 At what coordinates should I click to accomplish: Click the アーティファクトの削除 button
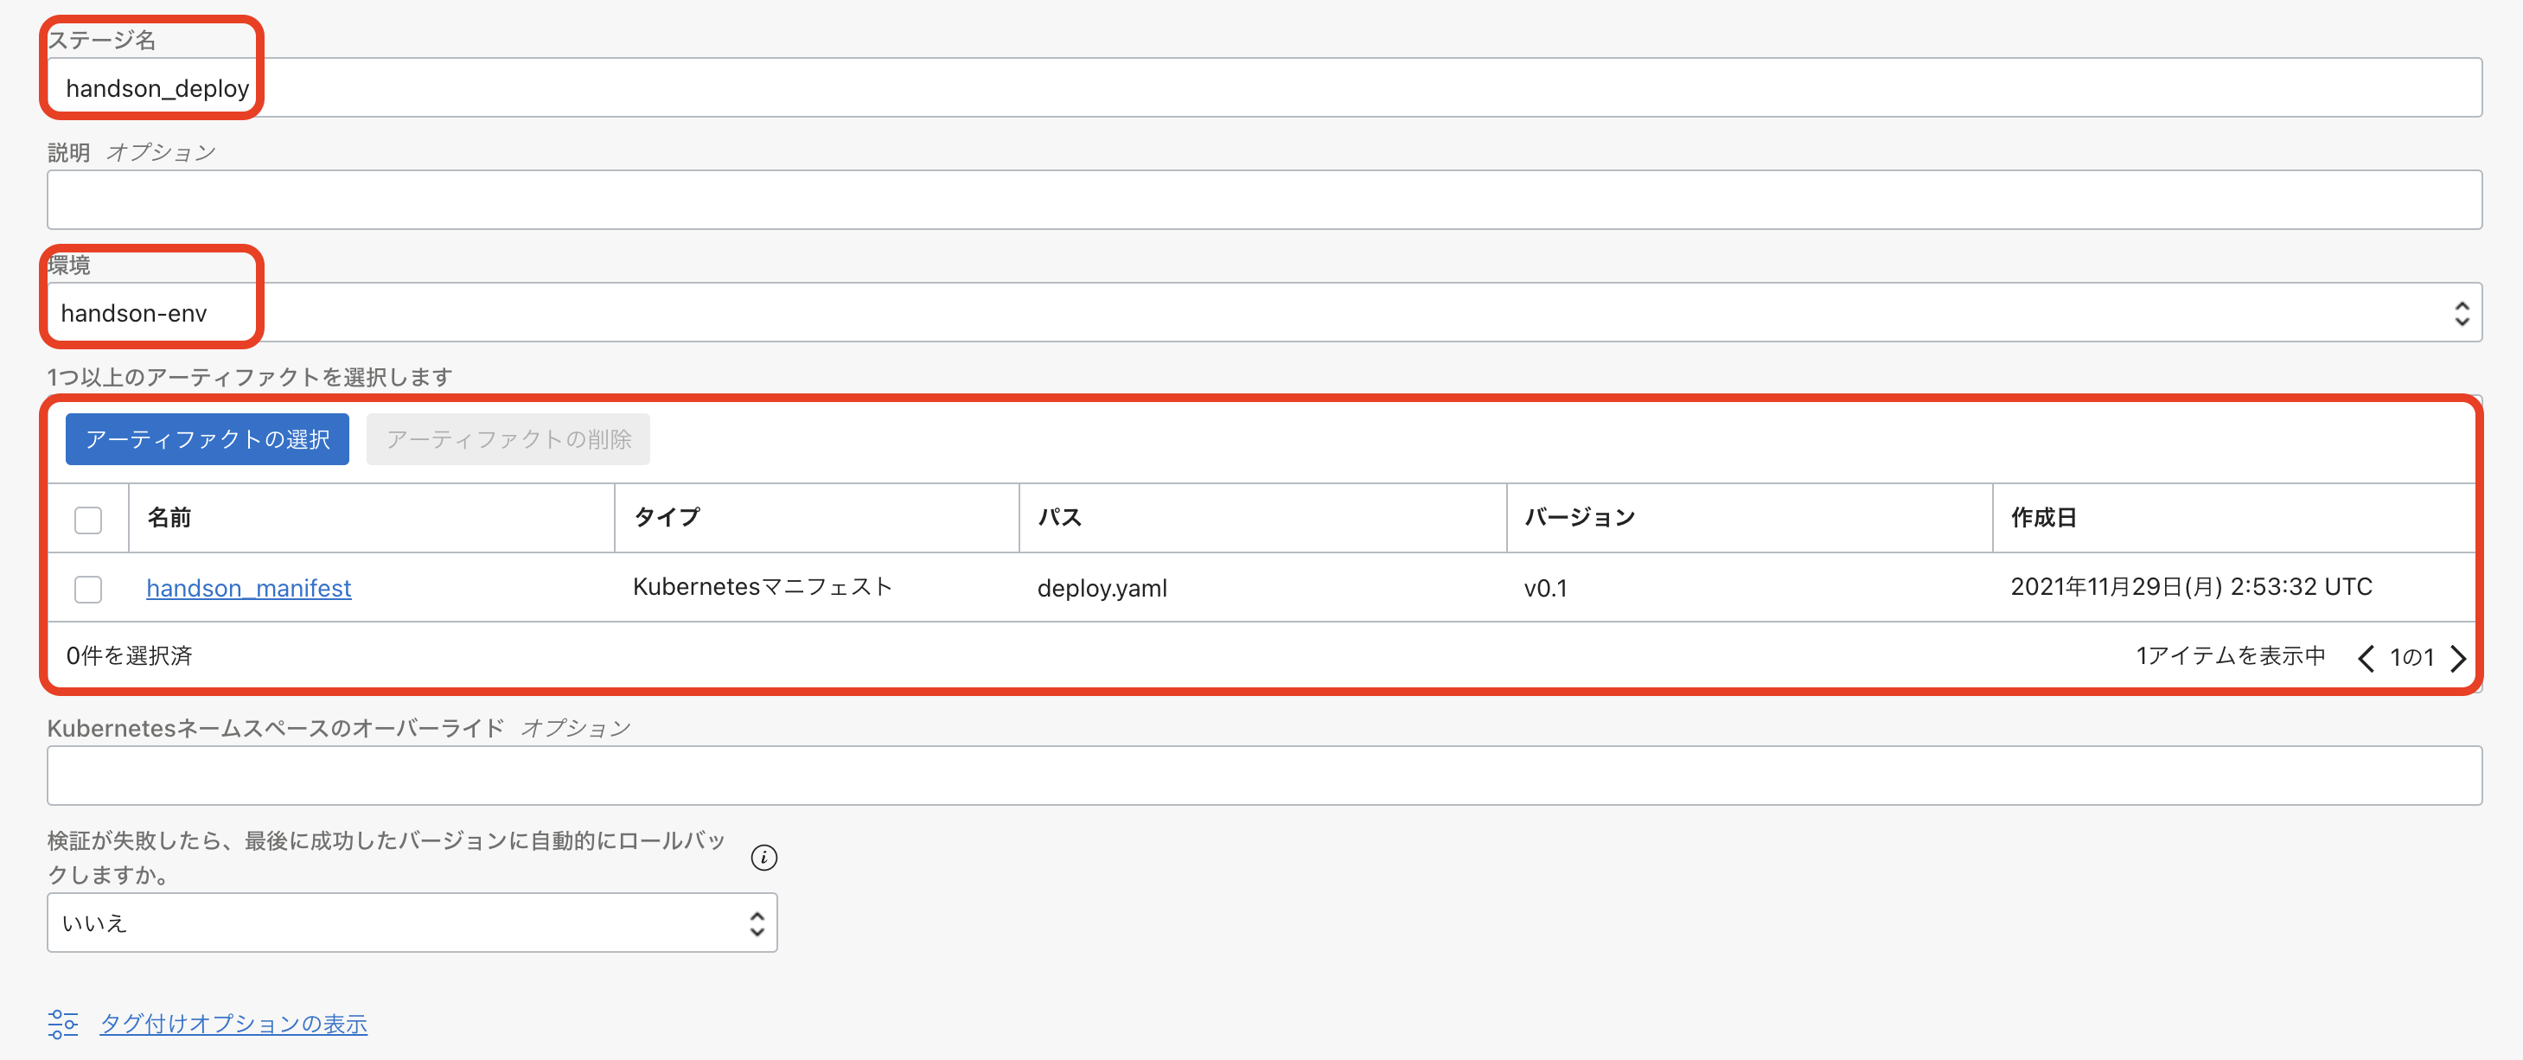(x=508, y=439)
